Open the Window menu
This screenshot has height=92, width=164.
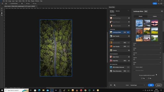click(x=37, y=1)
